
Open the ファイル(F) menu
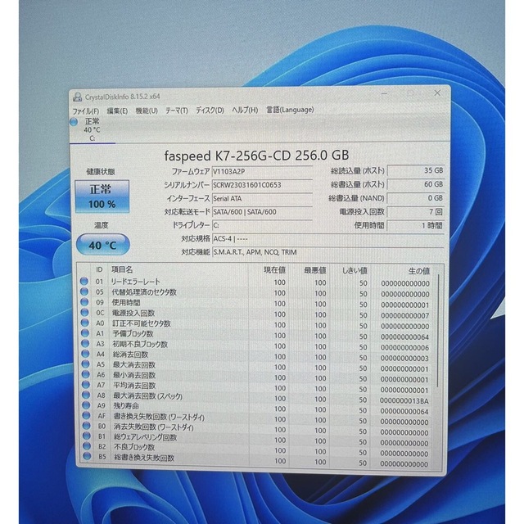pos(86,111)
